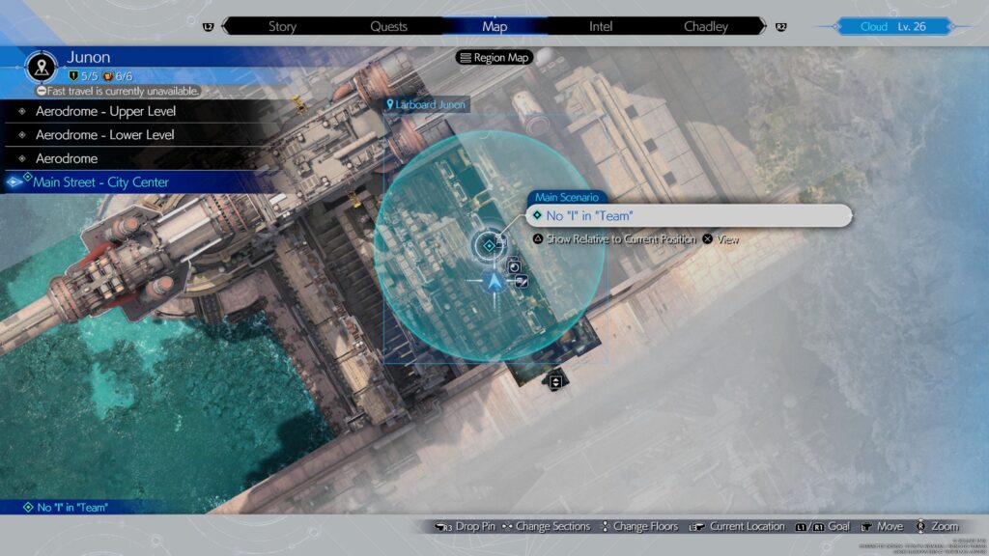Click the R2 shoulder button icon
Viewport: 989px width, 556px height.
(780, 27)
